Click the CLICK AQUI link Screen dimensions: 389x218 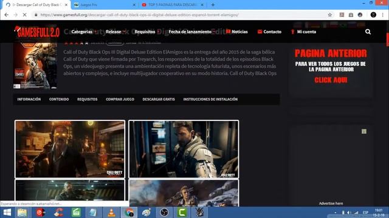331,80
